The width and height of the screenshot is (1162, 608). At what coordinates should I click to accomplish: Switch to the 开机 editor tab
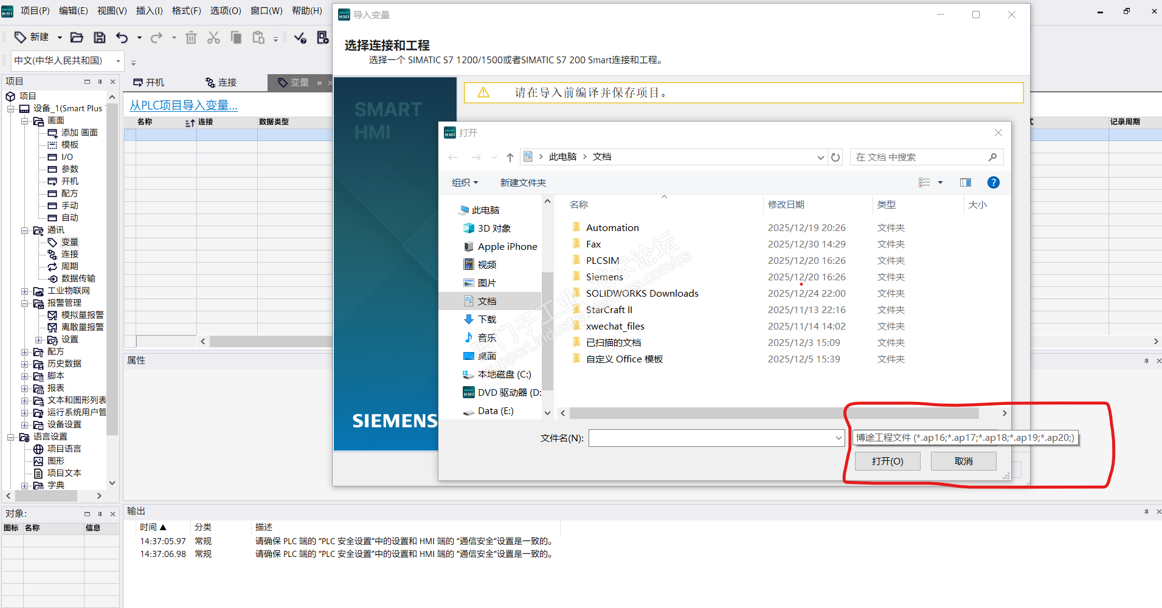coord(149,83)
